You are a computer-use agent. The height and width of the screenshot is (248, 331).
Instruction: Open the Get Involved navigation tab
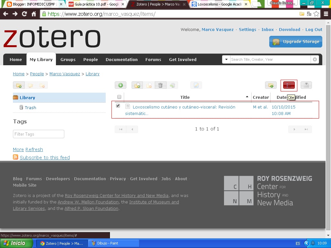(x=183, y=59)
